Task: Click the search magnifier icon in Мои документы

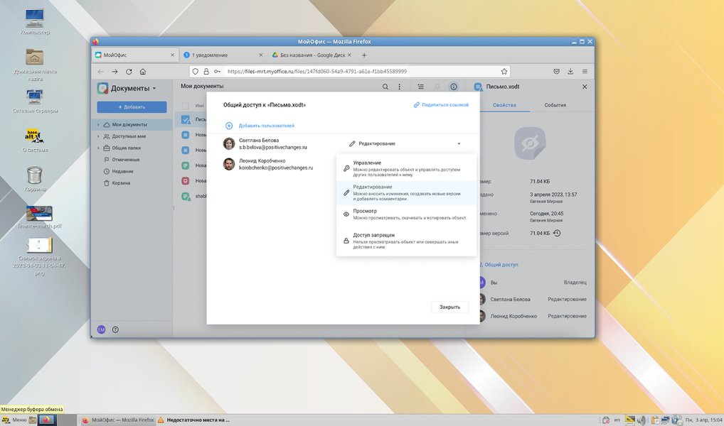Action: click(x=385, y=87)
